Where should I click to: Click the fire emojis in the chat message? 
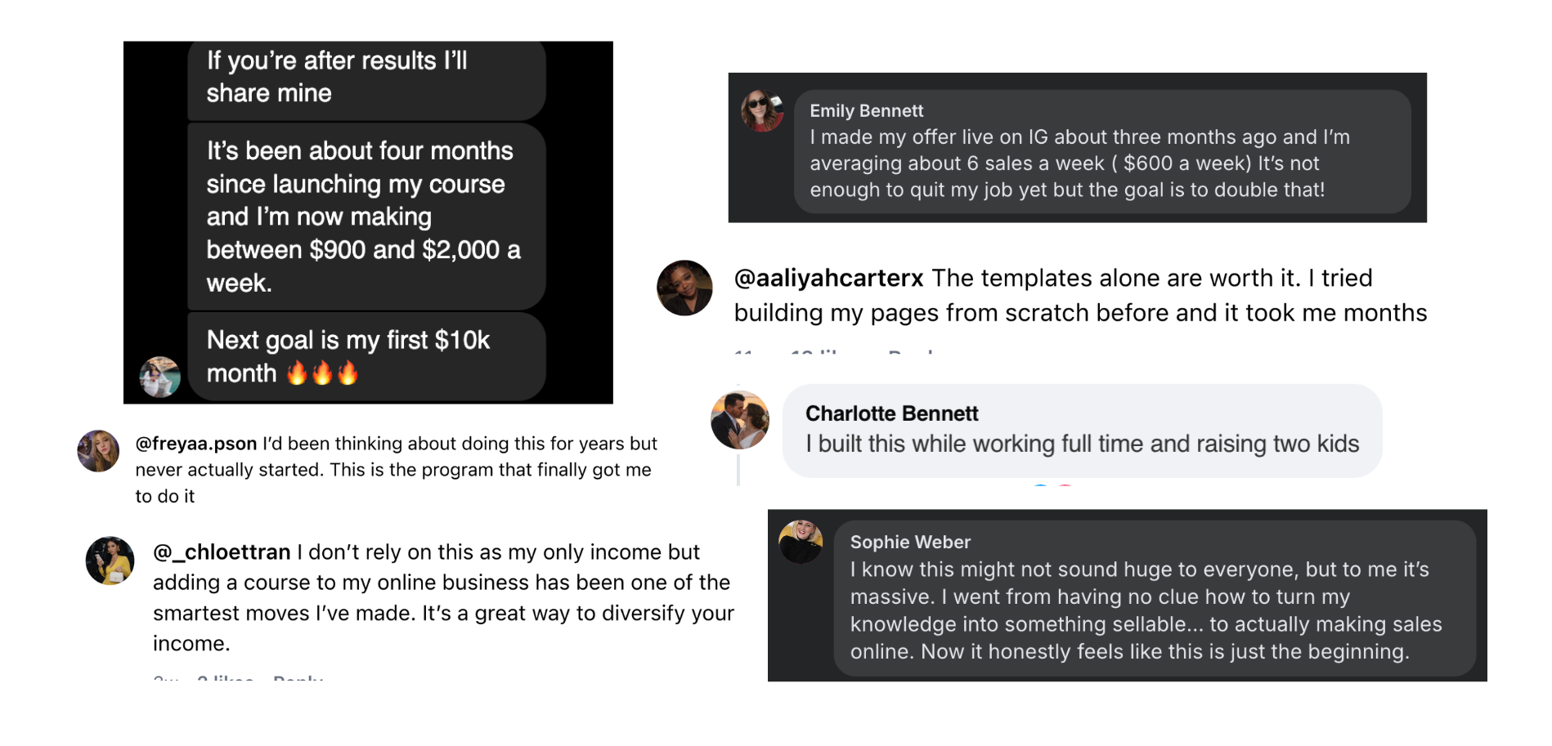tap(323, 373)
